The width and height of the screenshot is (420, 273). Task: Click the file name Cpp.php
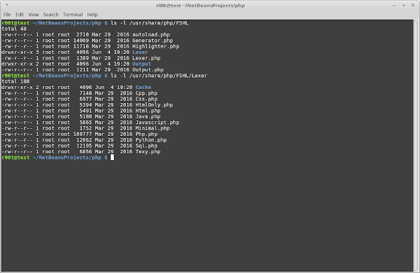pos(146,93)
